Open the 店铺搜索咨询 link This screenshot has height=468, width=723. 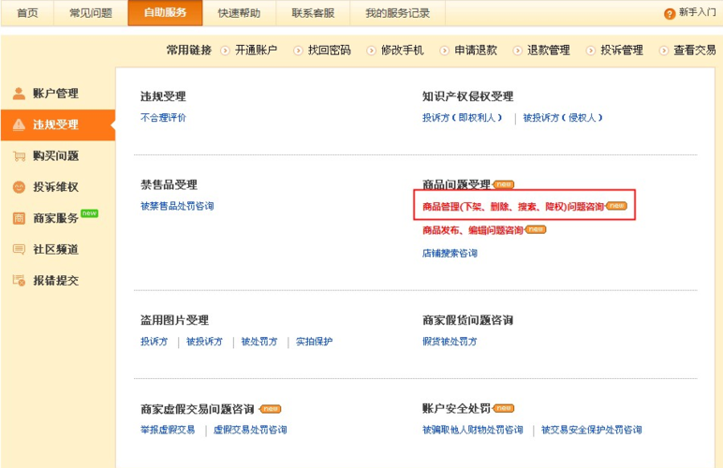[450, 254]
